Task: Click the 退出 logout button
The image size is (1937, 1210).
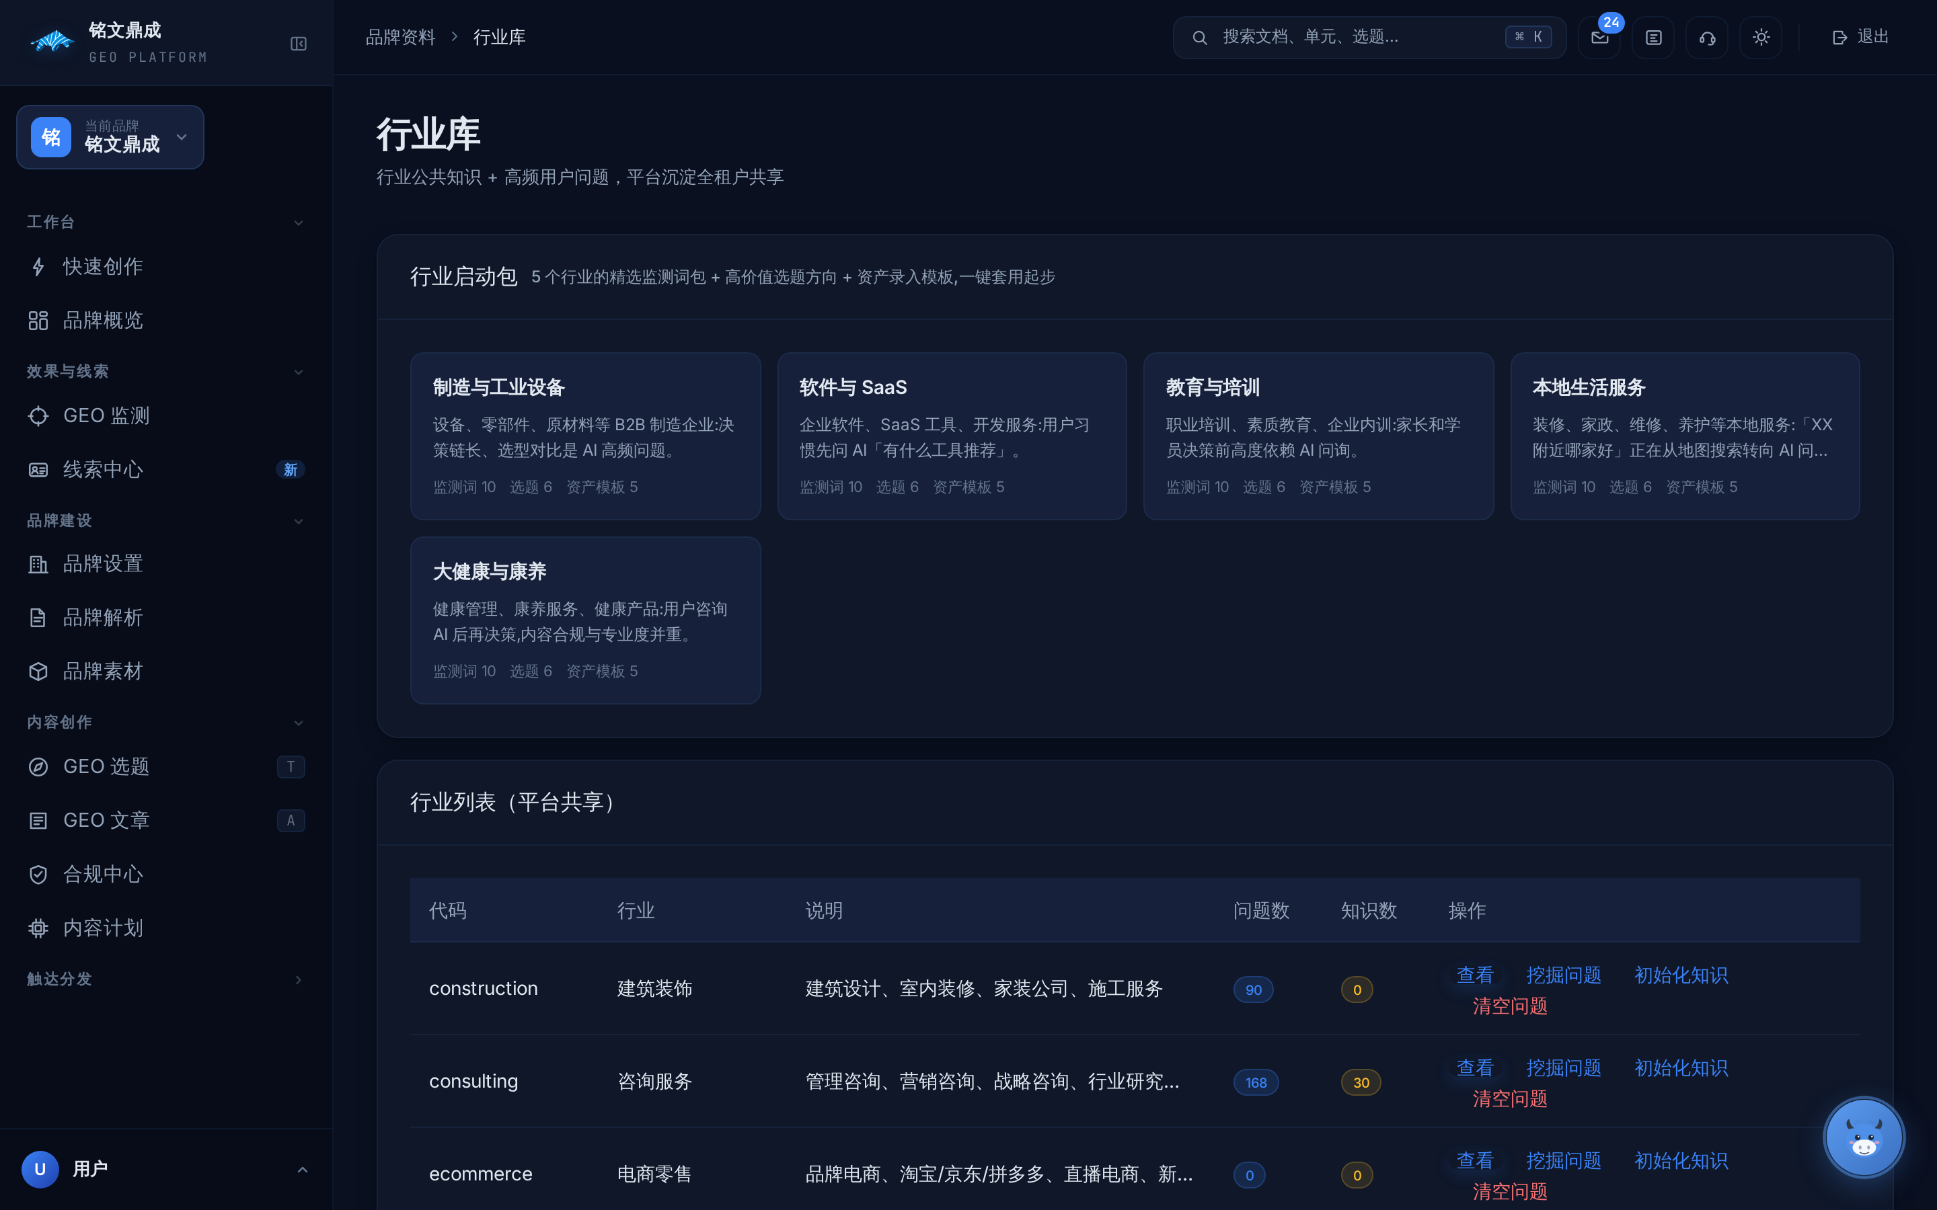Action: (1860, 37)
